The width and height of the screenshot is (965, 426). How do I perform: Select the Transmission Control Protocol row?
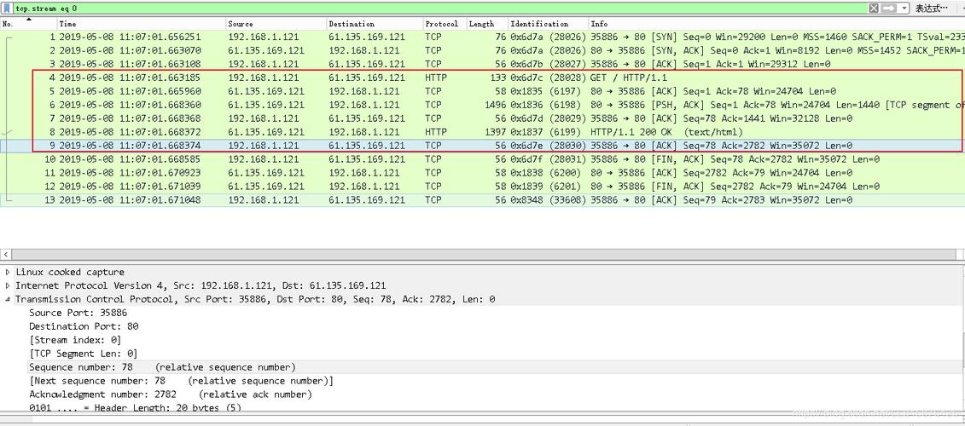point(483,299)
